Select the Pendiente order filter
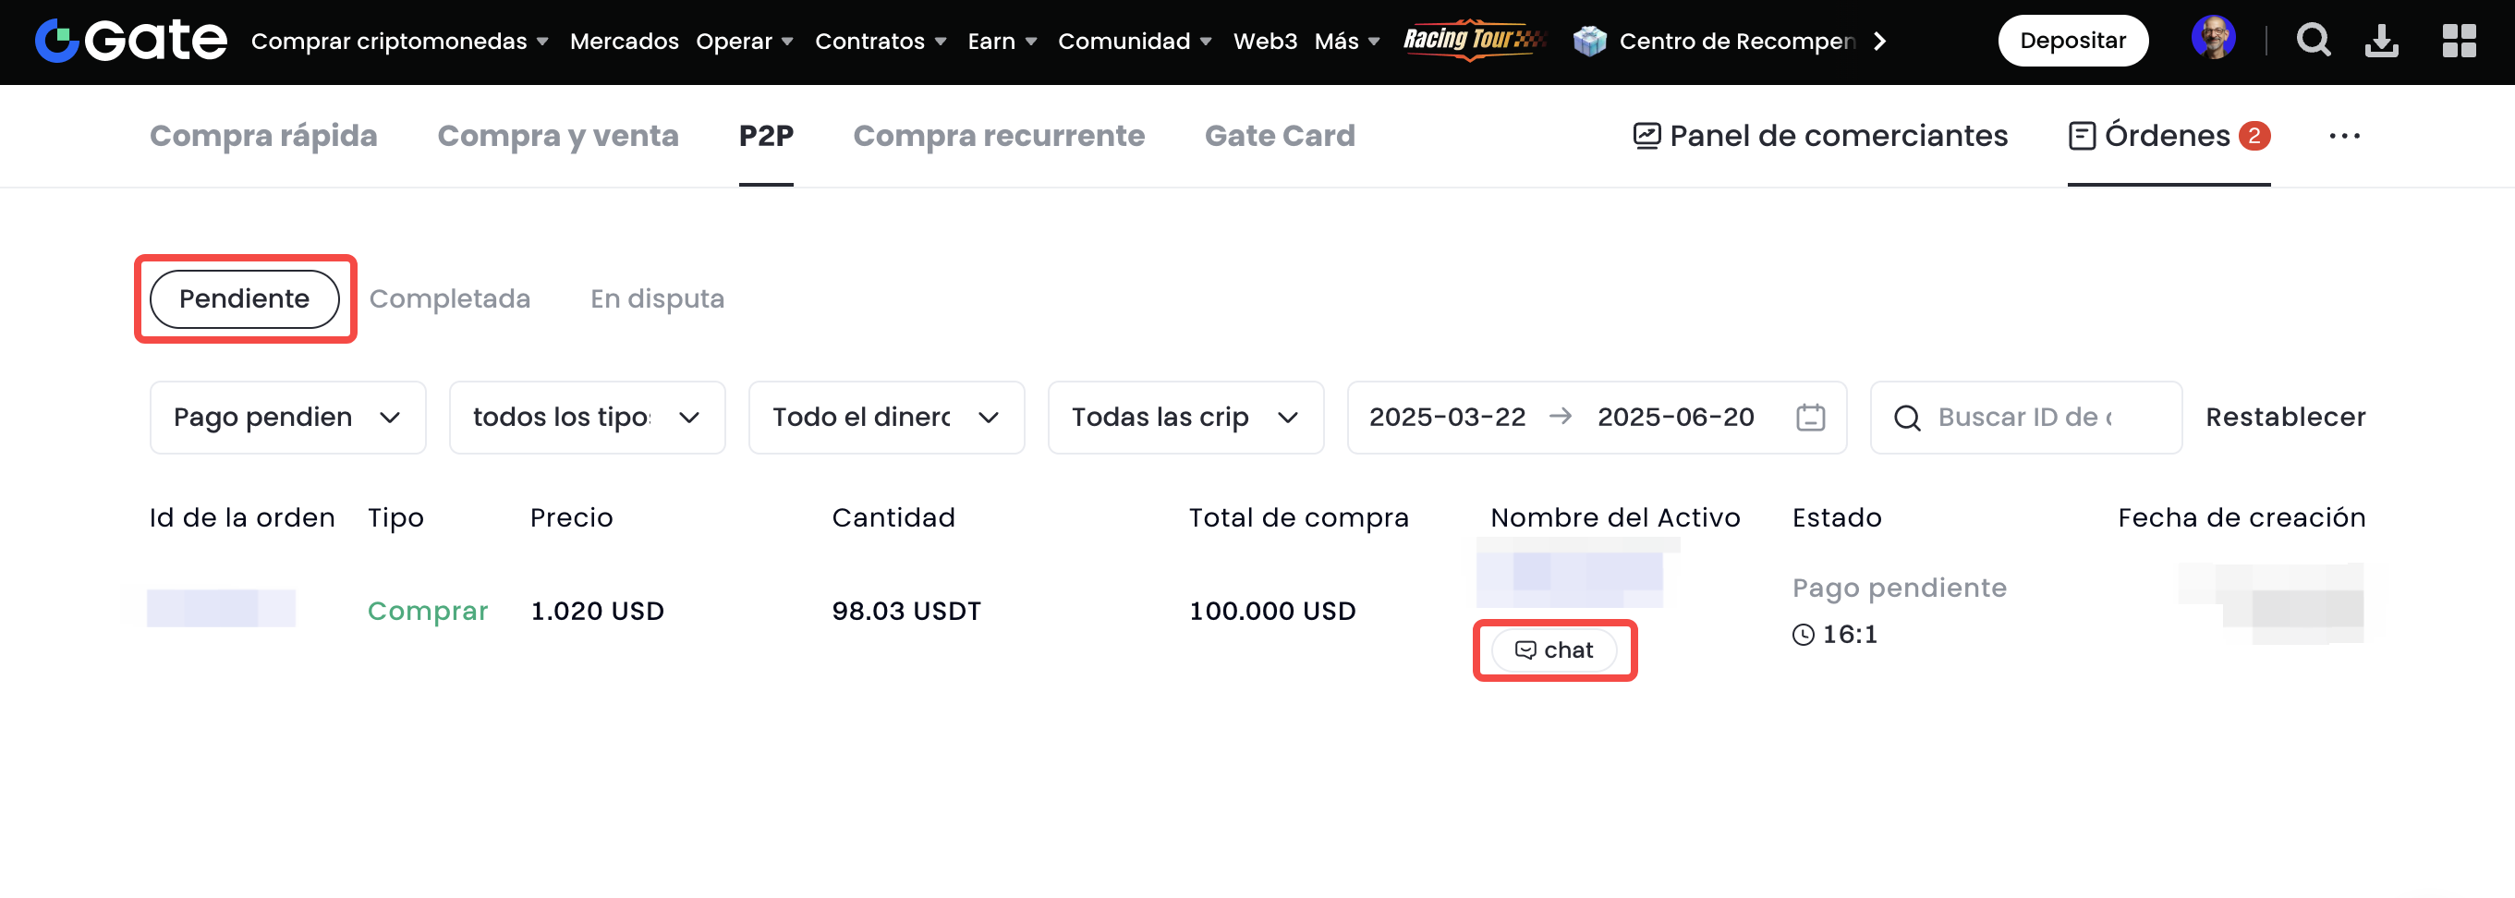 pos(244,298)
